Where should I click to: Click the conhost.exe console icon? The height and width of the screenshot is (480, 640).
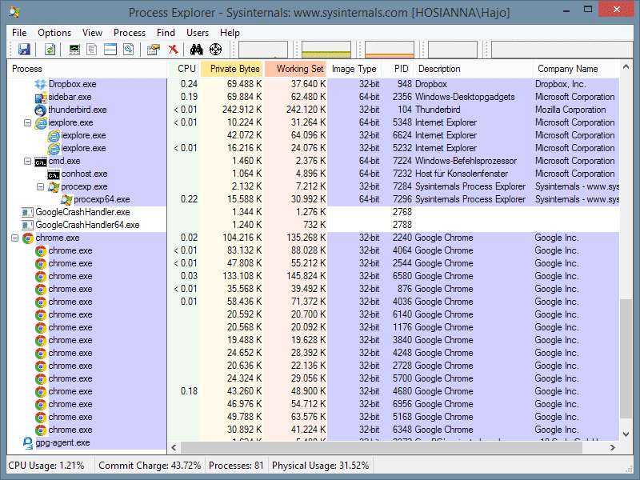(x=54, y=174)
